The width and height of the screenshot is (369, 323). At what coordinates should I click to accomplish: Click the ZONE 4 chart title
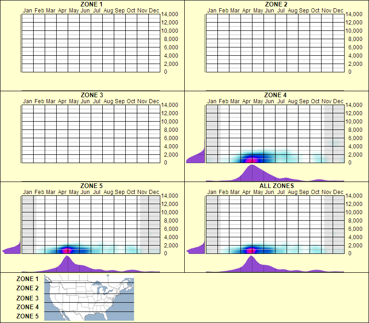coord(277,95)
